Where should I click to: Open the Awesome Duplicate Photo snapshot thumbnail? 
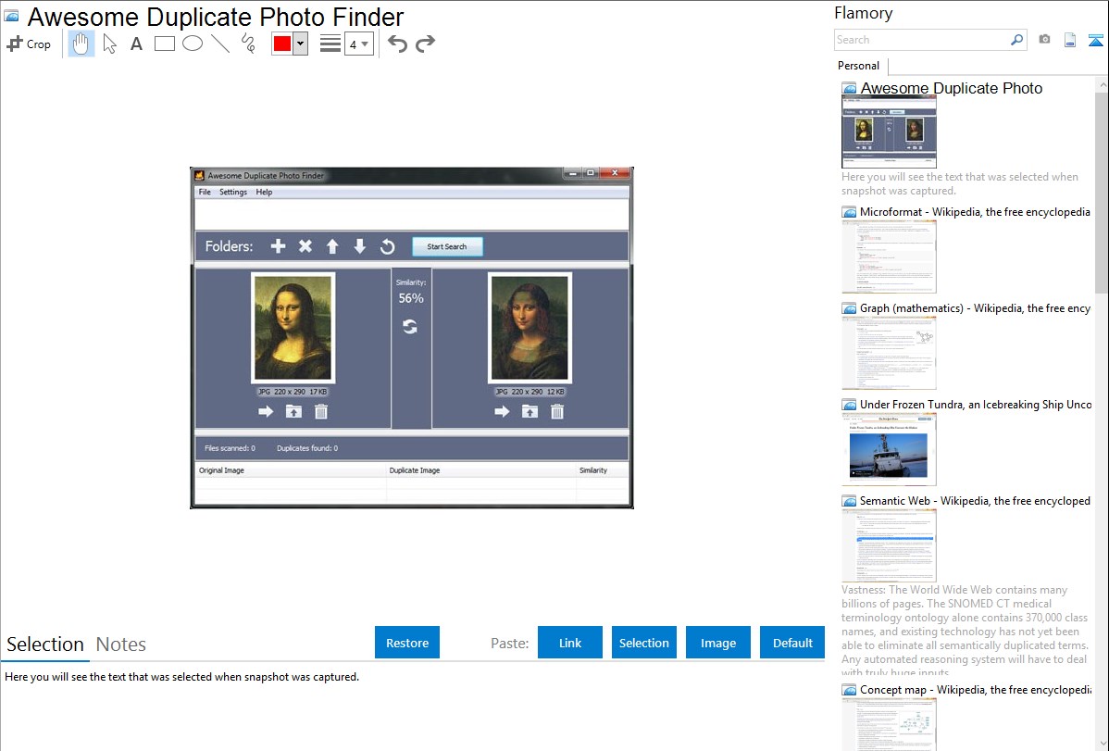pos(889,132)
